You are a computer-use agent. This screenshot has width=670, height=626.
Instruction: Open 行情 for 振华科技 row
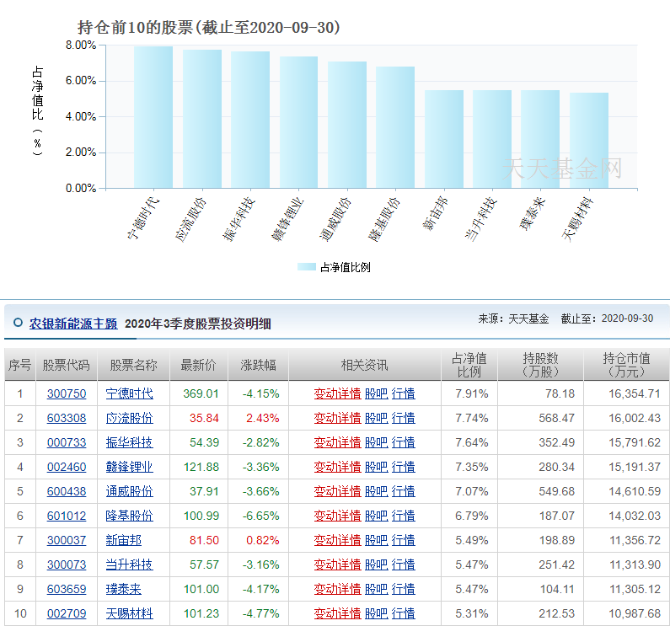click(x=404, y=442)
